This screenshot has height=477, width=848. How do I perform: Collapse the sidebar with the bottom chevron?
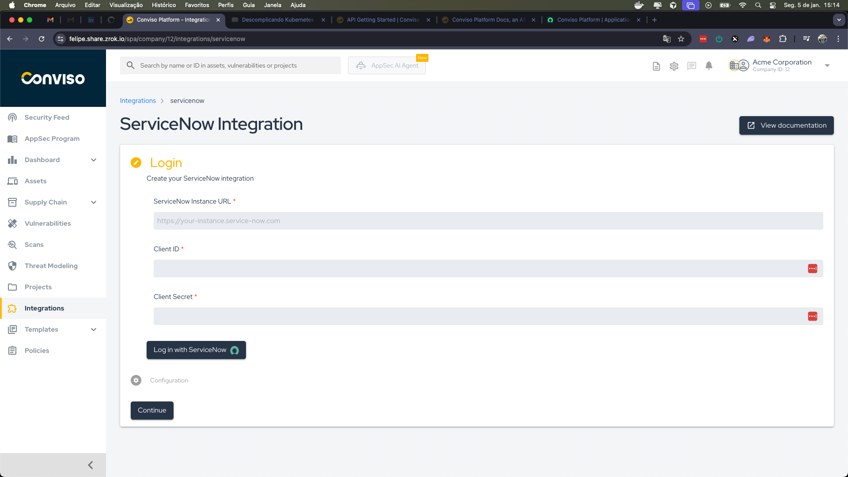(x=90, y=465)
